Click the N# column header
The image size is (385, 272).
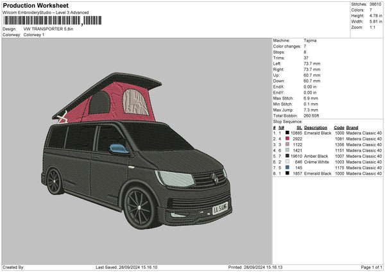280,127
